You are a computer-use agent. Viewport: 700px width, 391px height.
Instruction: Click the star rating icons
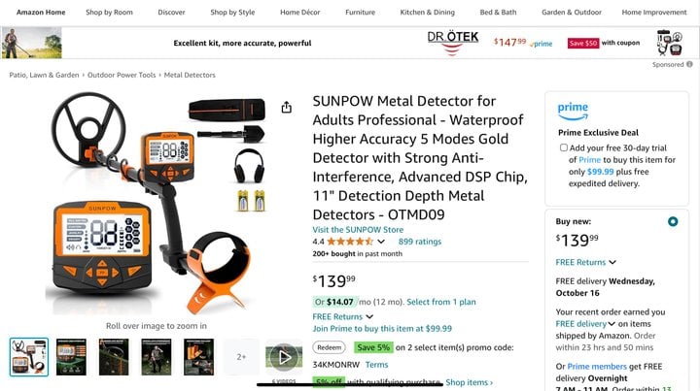pyautogui.click(x=350, y=242)
